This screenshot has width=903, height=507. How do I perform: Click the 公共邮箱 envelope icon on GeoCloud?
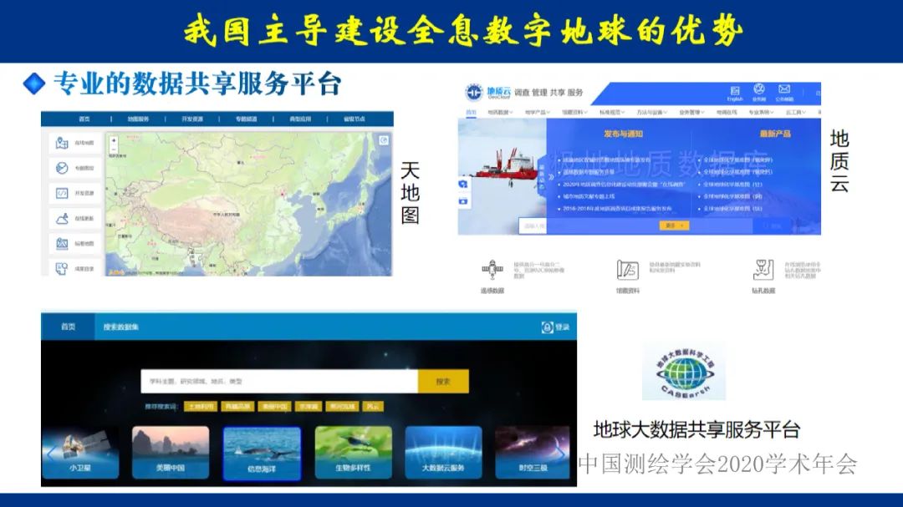tap(783, 90)
